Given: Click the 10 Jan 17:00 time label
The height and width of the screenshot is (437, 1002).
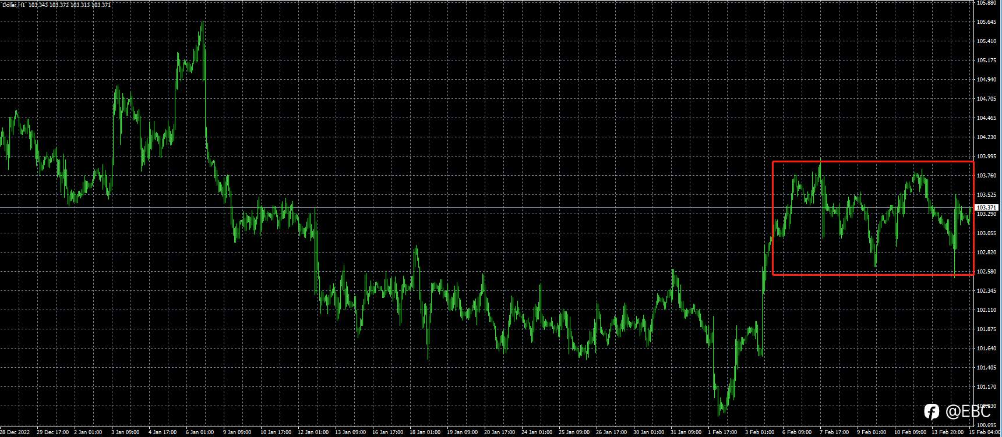Looking at the screenshot, I should (276, 432).
